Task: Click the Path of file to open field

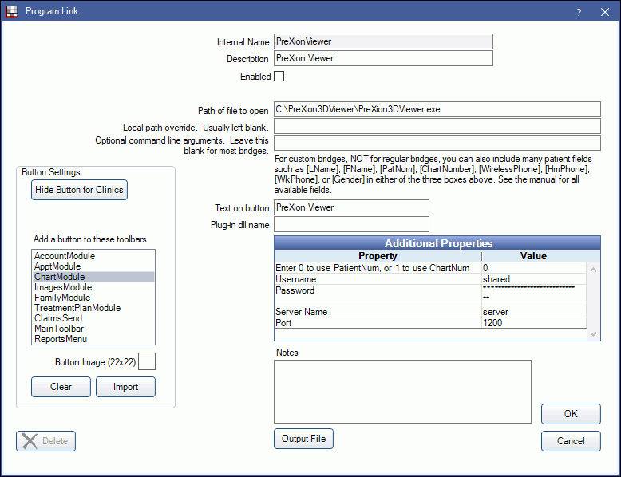Action: click(x=437, y=109)
